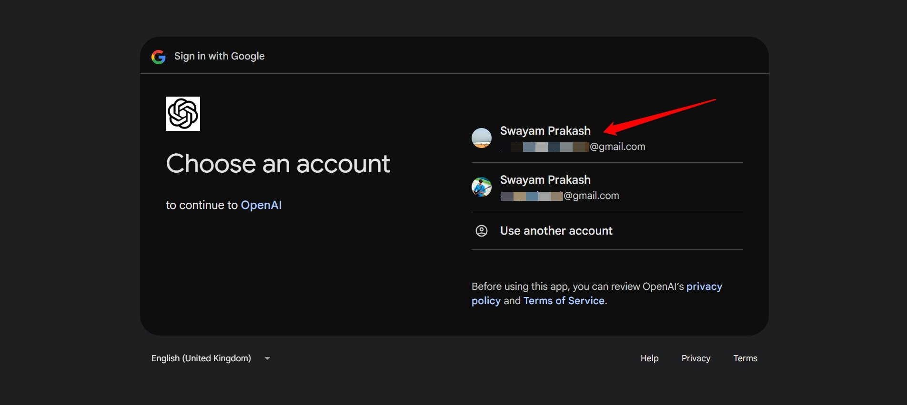
Task: Open the English (United Kingdom) language selector
Action: [x=201, y=358]
